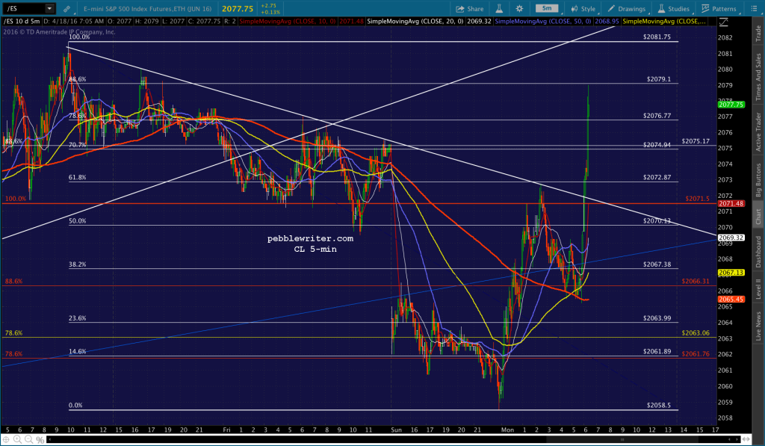This screenshot has width=765, height=446.
Task: Click the chart scale icon above price axis
Action: tap(723, 22)
